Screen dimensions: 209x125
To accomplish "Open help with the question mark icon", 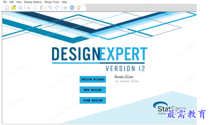I will [72, 8].
